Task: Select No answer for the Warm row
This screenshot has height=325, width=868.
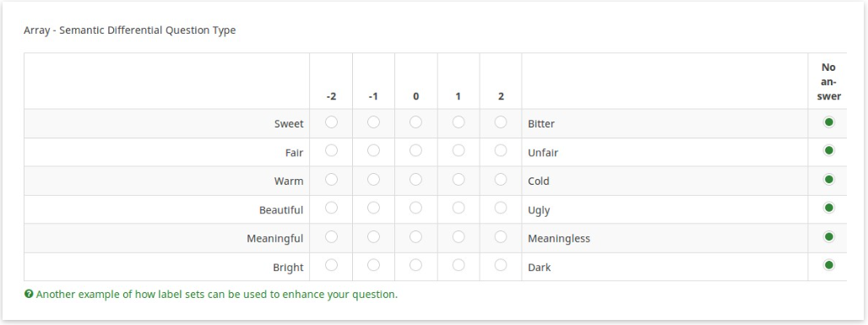Action: [828, 180]
